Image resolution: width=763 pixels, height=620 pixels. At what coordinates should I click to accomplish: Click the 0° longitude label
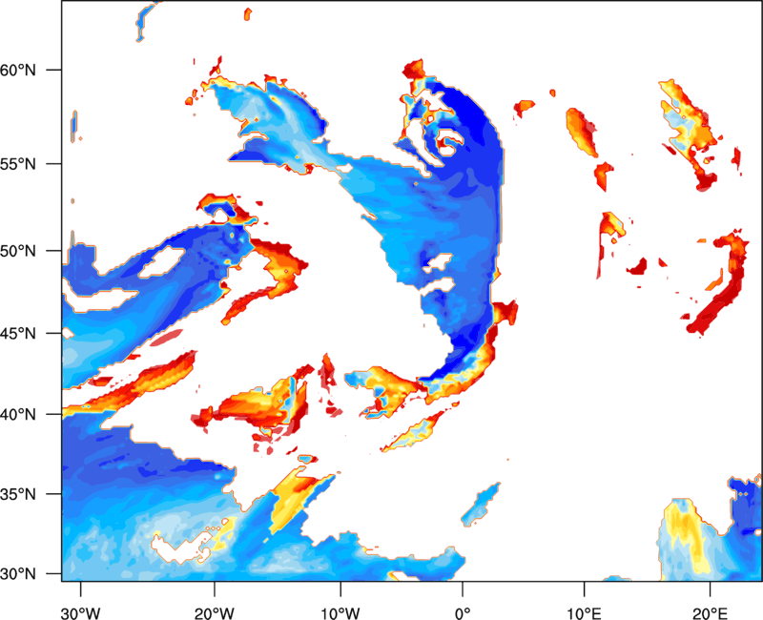click(463, 613)
